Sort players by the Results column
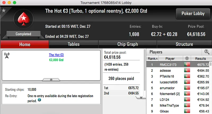212x114 pixels. point(200,59)
